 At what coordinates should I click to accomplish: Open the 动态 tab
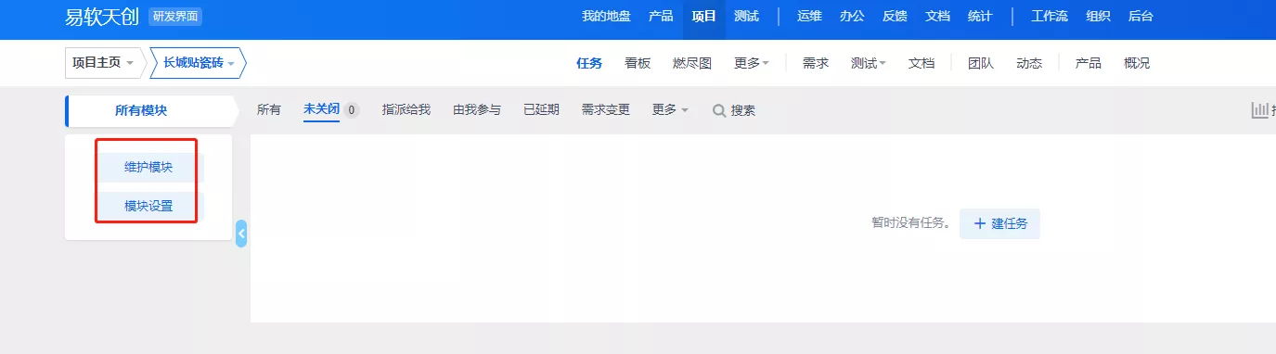(x=1029, y=63)
